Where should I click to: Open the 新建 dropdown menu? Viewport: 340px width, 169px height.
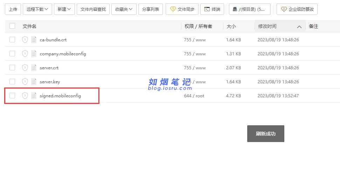64,9
